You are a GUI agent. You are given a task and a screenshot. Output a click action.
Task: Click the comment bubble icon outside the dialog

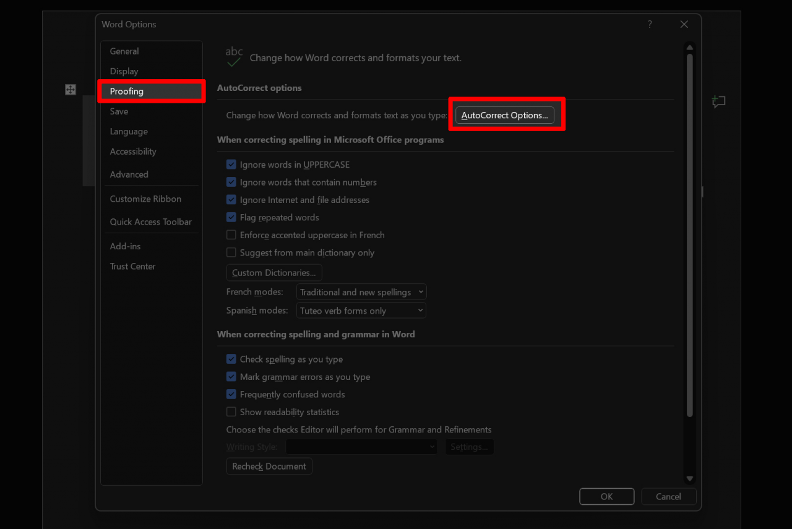(719, 101)
